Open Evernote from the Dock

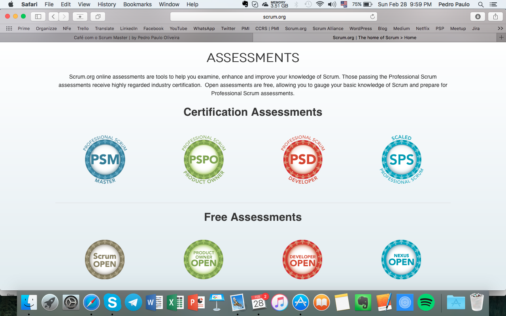pyautogui.click(x=363, y=302)
